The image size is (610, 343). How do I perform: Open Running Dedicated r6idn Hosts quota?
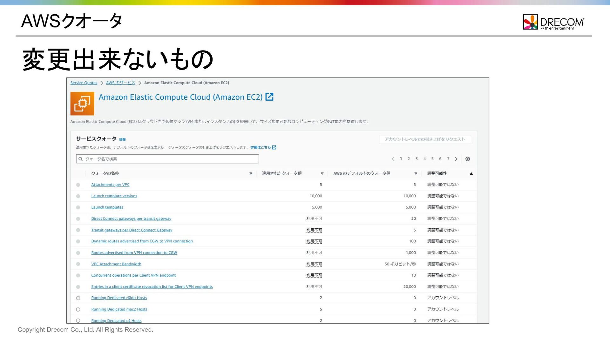coord(119,298)
